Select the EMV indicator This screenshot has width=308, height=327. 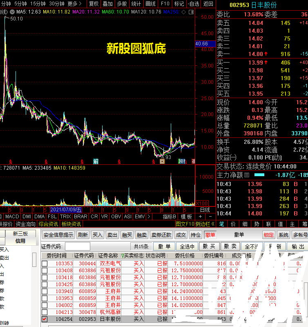[140, 217]
